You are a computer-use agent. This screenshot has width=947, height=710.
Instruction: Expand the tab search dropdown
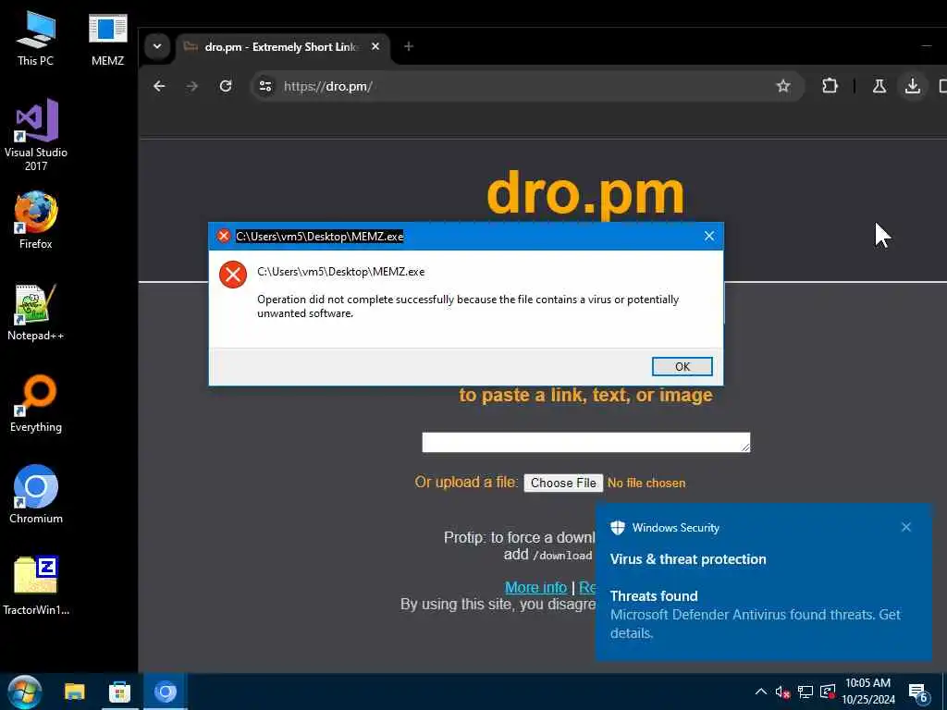[x=157, y=46]
